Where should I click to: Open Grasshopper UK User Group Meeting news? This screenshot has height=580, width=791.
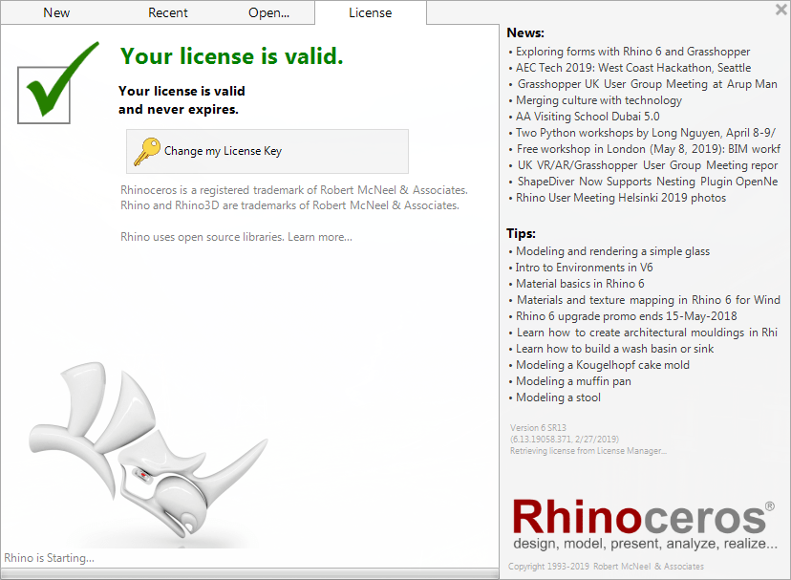pyautogui.click(x=648, y=84)
